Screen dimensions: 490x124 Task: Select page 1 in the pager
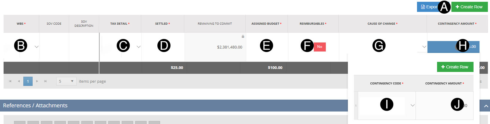pos(28,81)
